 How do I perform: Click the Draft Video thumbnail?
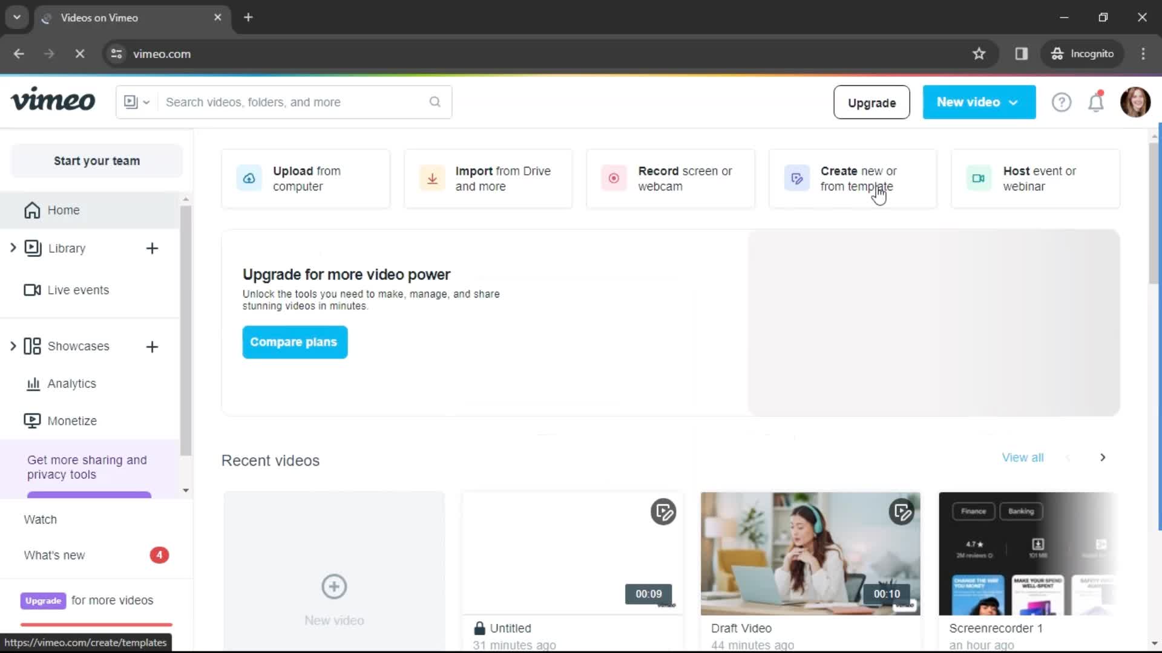point(810,553)
